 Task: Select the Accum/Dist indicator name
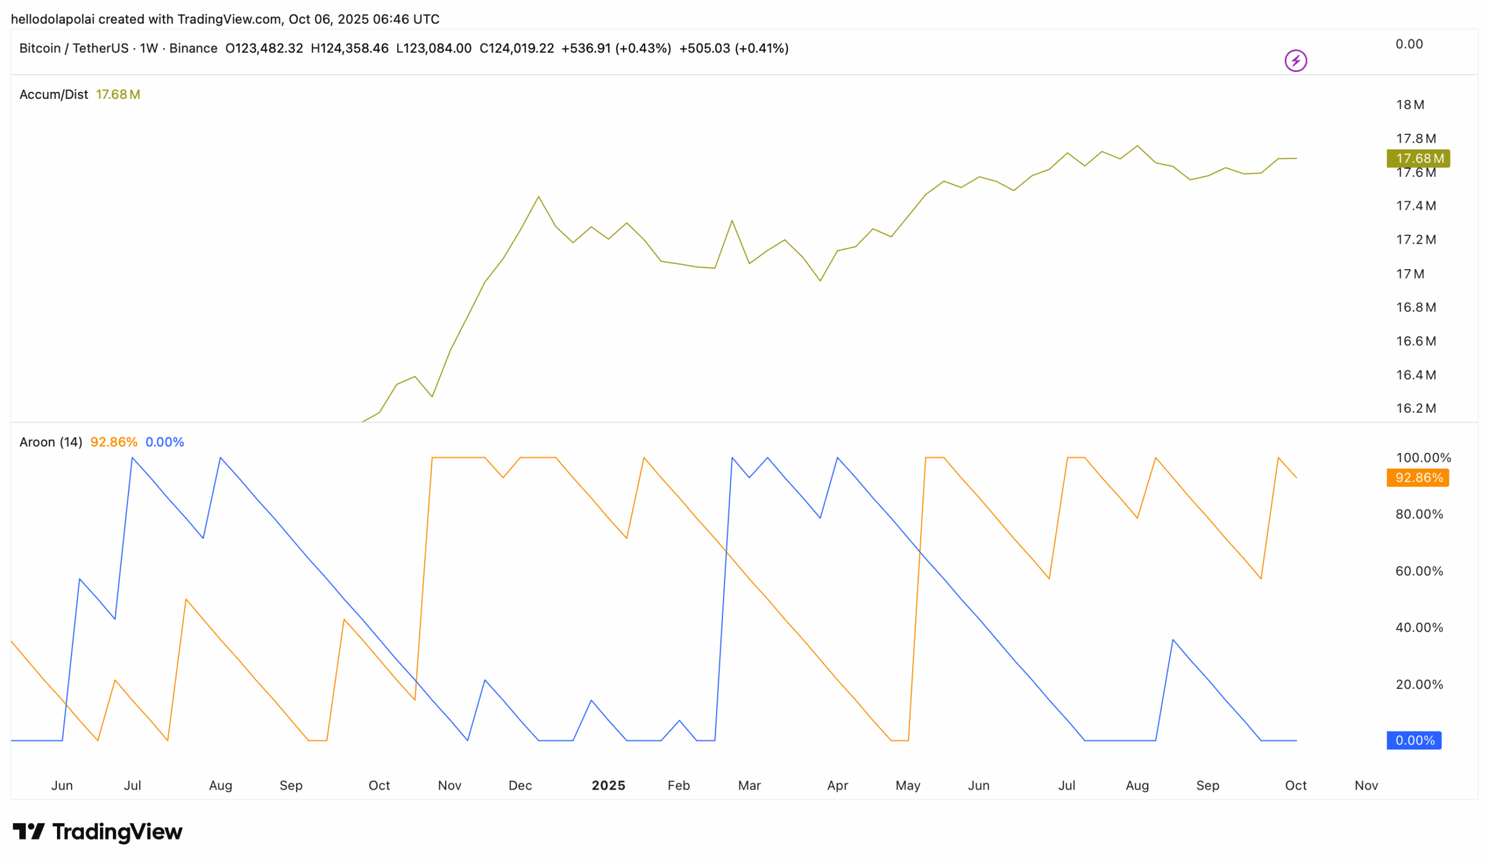(x=54, y=95)
